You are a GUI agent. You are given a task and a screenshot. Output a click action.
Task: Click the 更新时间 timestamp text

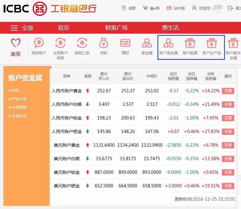pos(205,199)
